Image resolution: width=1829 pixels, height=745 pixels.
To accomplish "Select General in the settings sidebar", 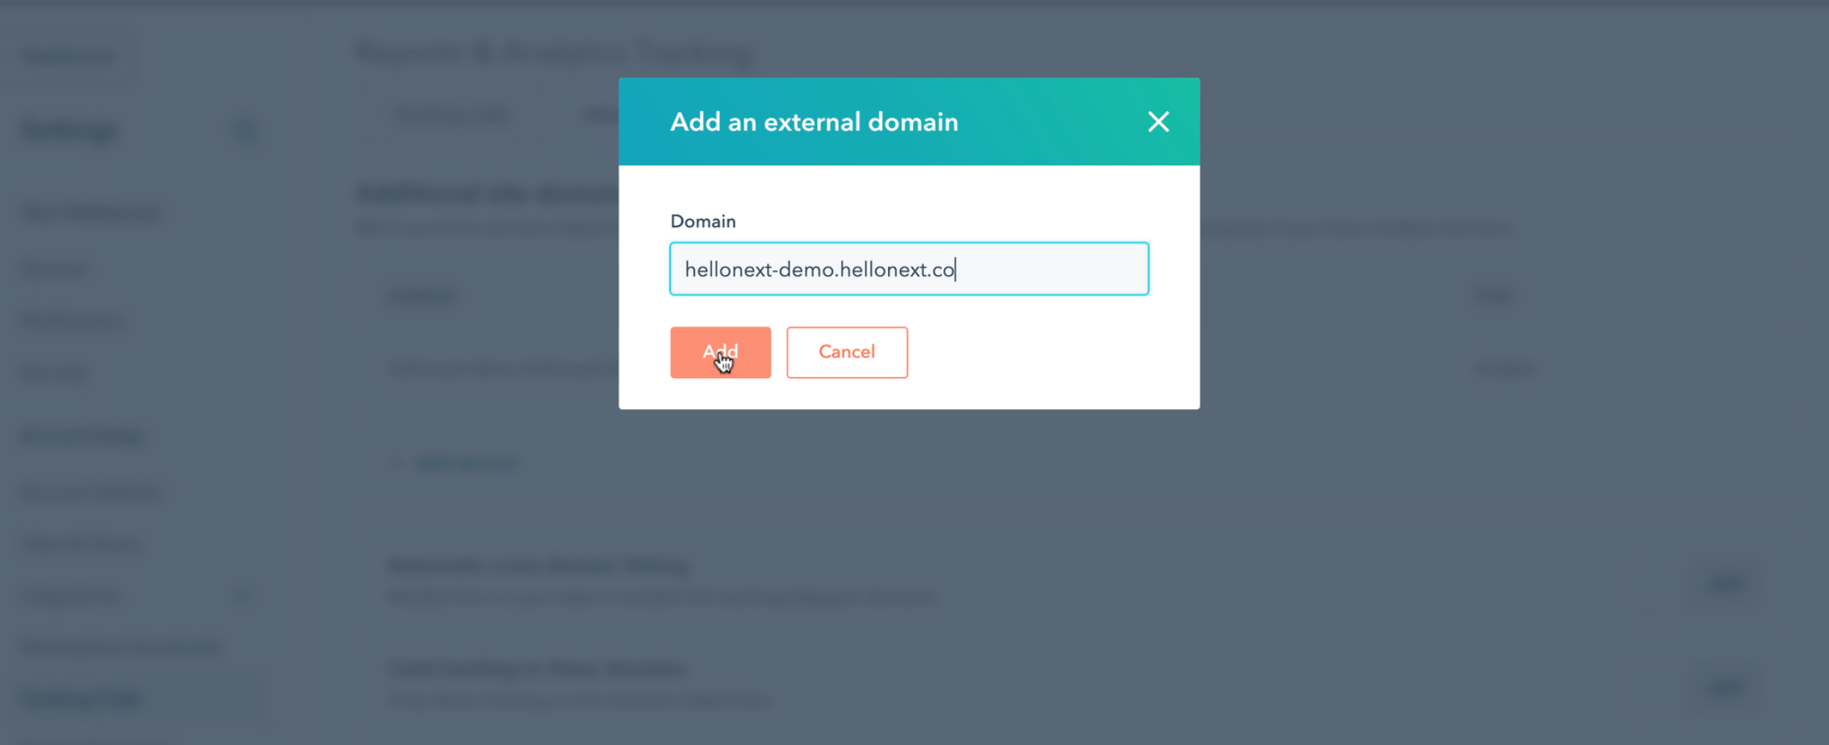I will pos(53,270).
